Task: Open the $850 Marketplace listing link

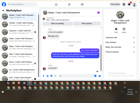Action: click(x=58, y=20)
